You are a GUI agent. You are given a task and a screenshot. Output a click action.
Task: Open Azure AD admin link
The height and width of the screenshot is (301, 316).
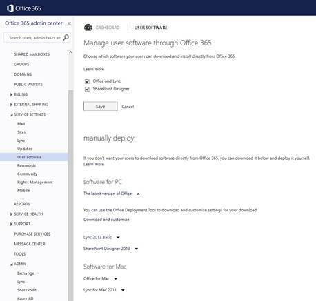[x=26, y=298]
